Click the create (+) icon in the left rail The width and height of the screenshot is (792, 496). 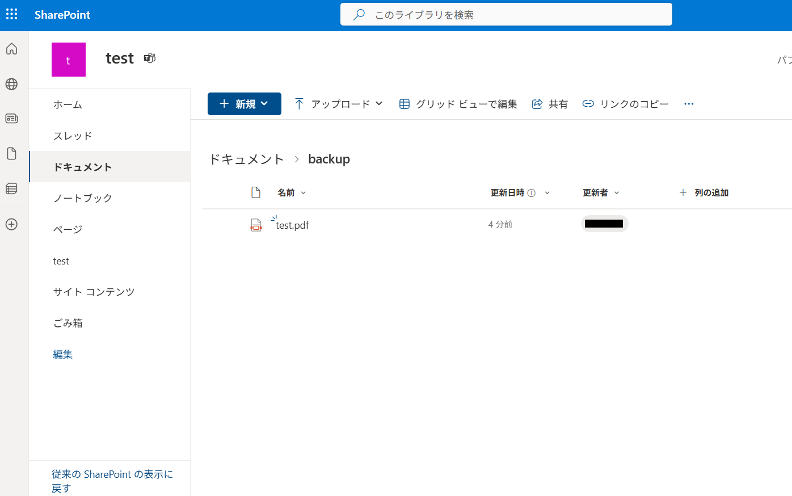point(11,224)
